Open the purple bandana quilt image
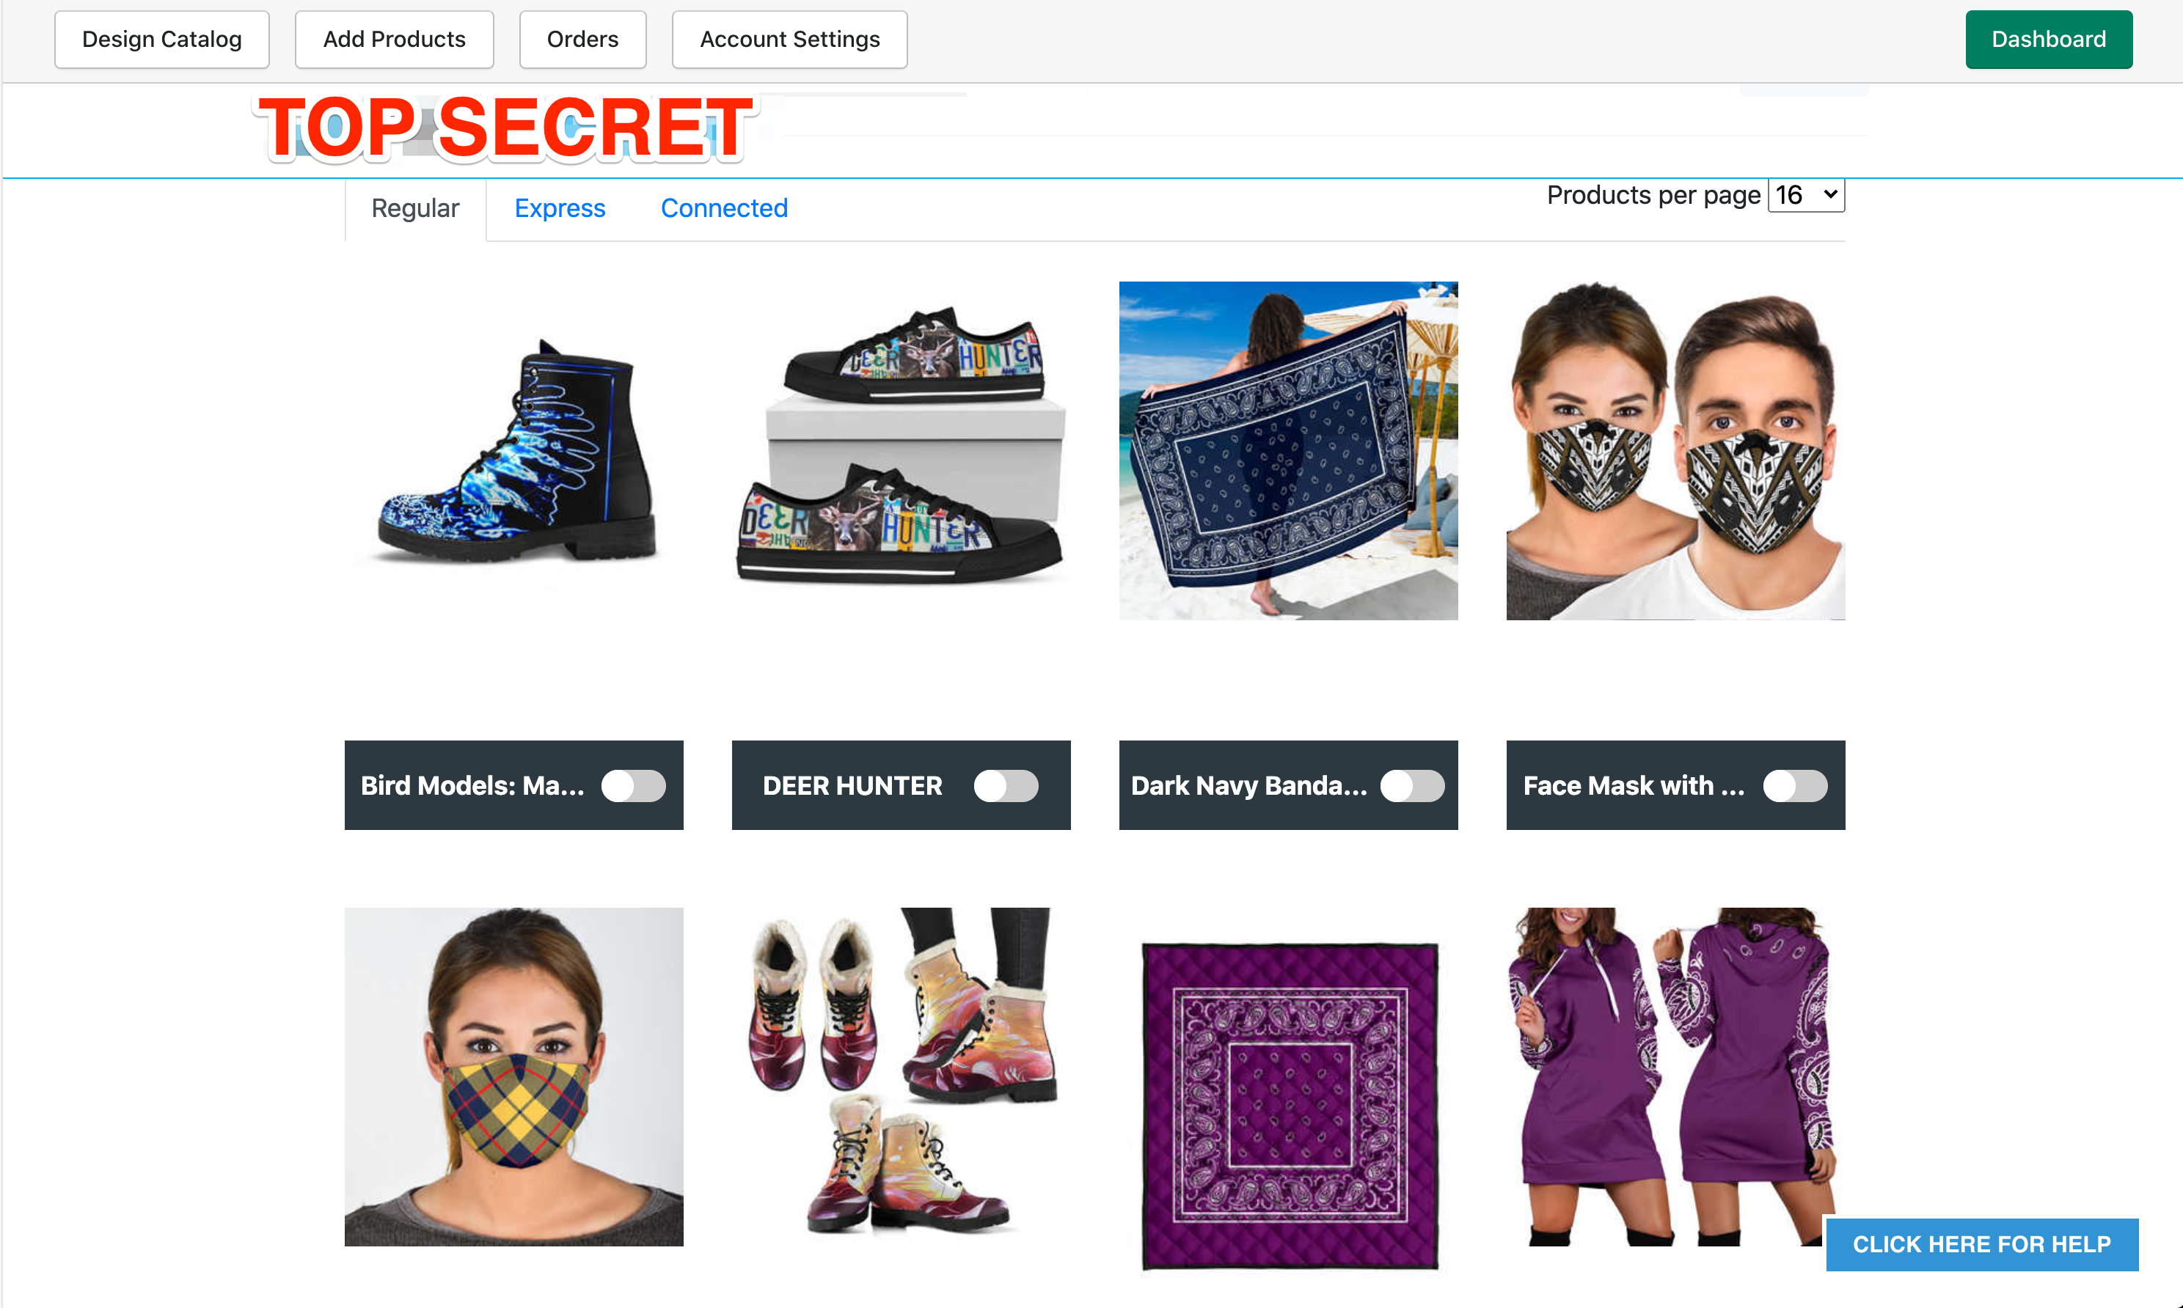Screen dimensions: 2183x1308 click(x=1288, y=1106)
